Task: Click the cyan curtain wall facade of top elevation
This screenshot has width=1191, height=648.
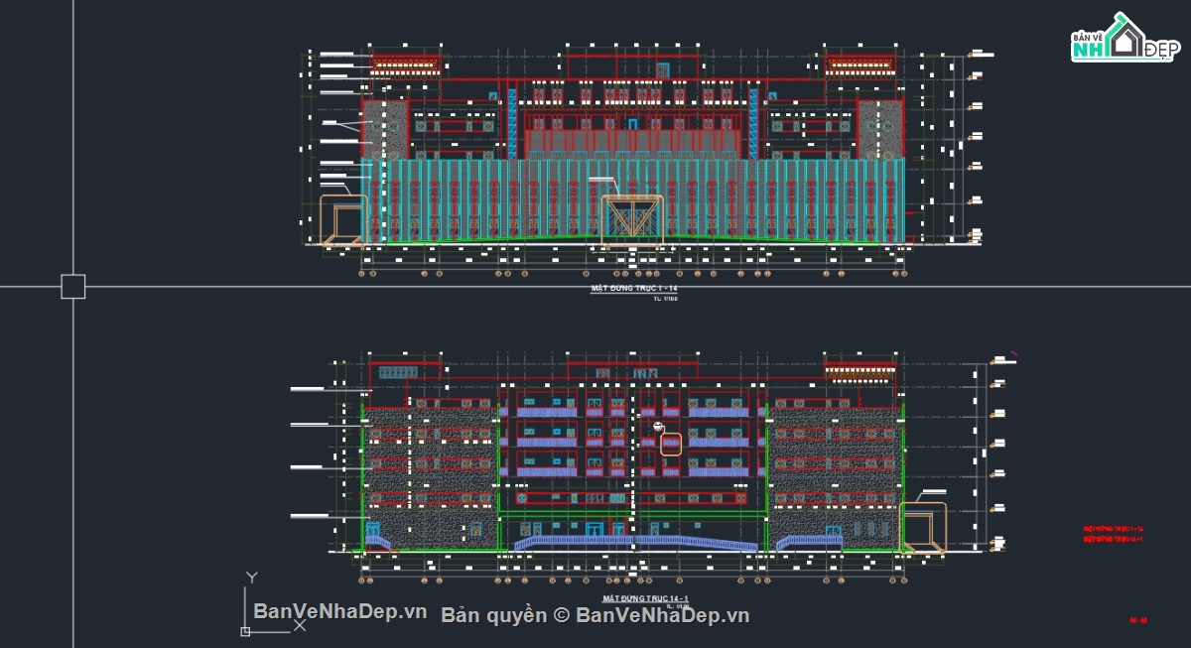Action: (632, 200)
